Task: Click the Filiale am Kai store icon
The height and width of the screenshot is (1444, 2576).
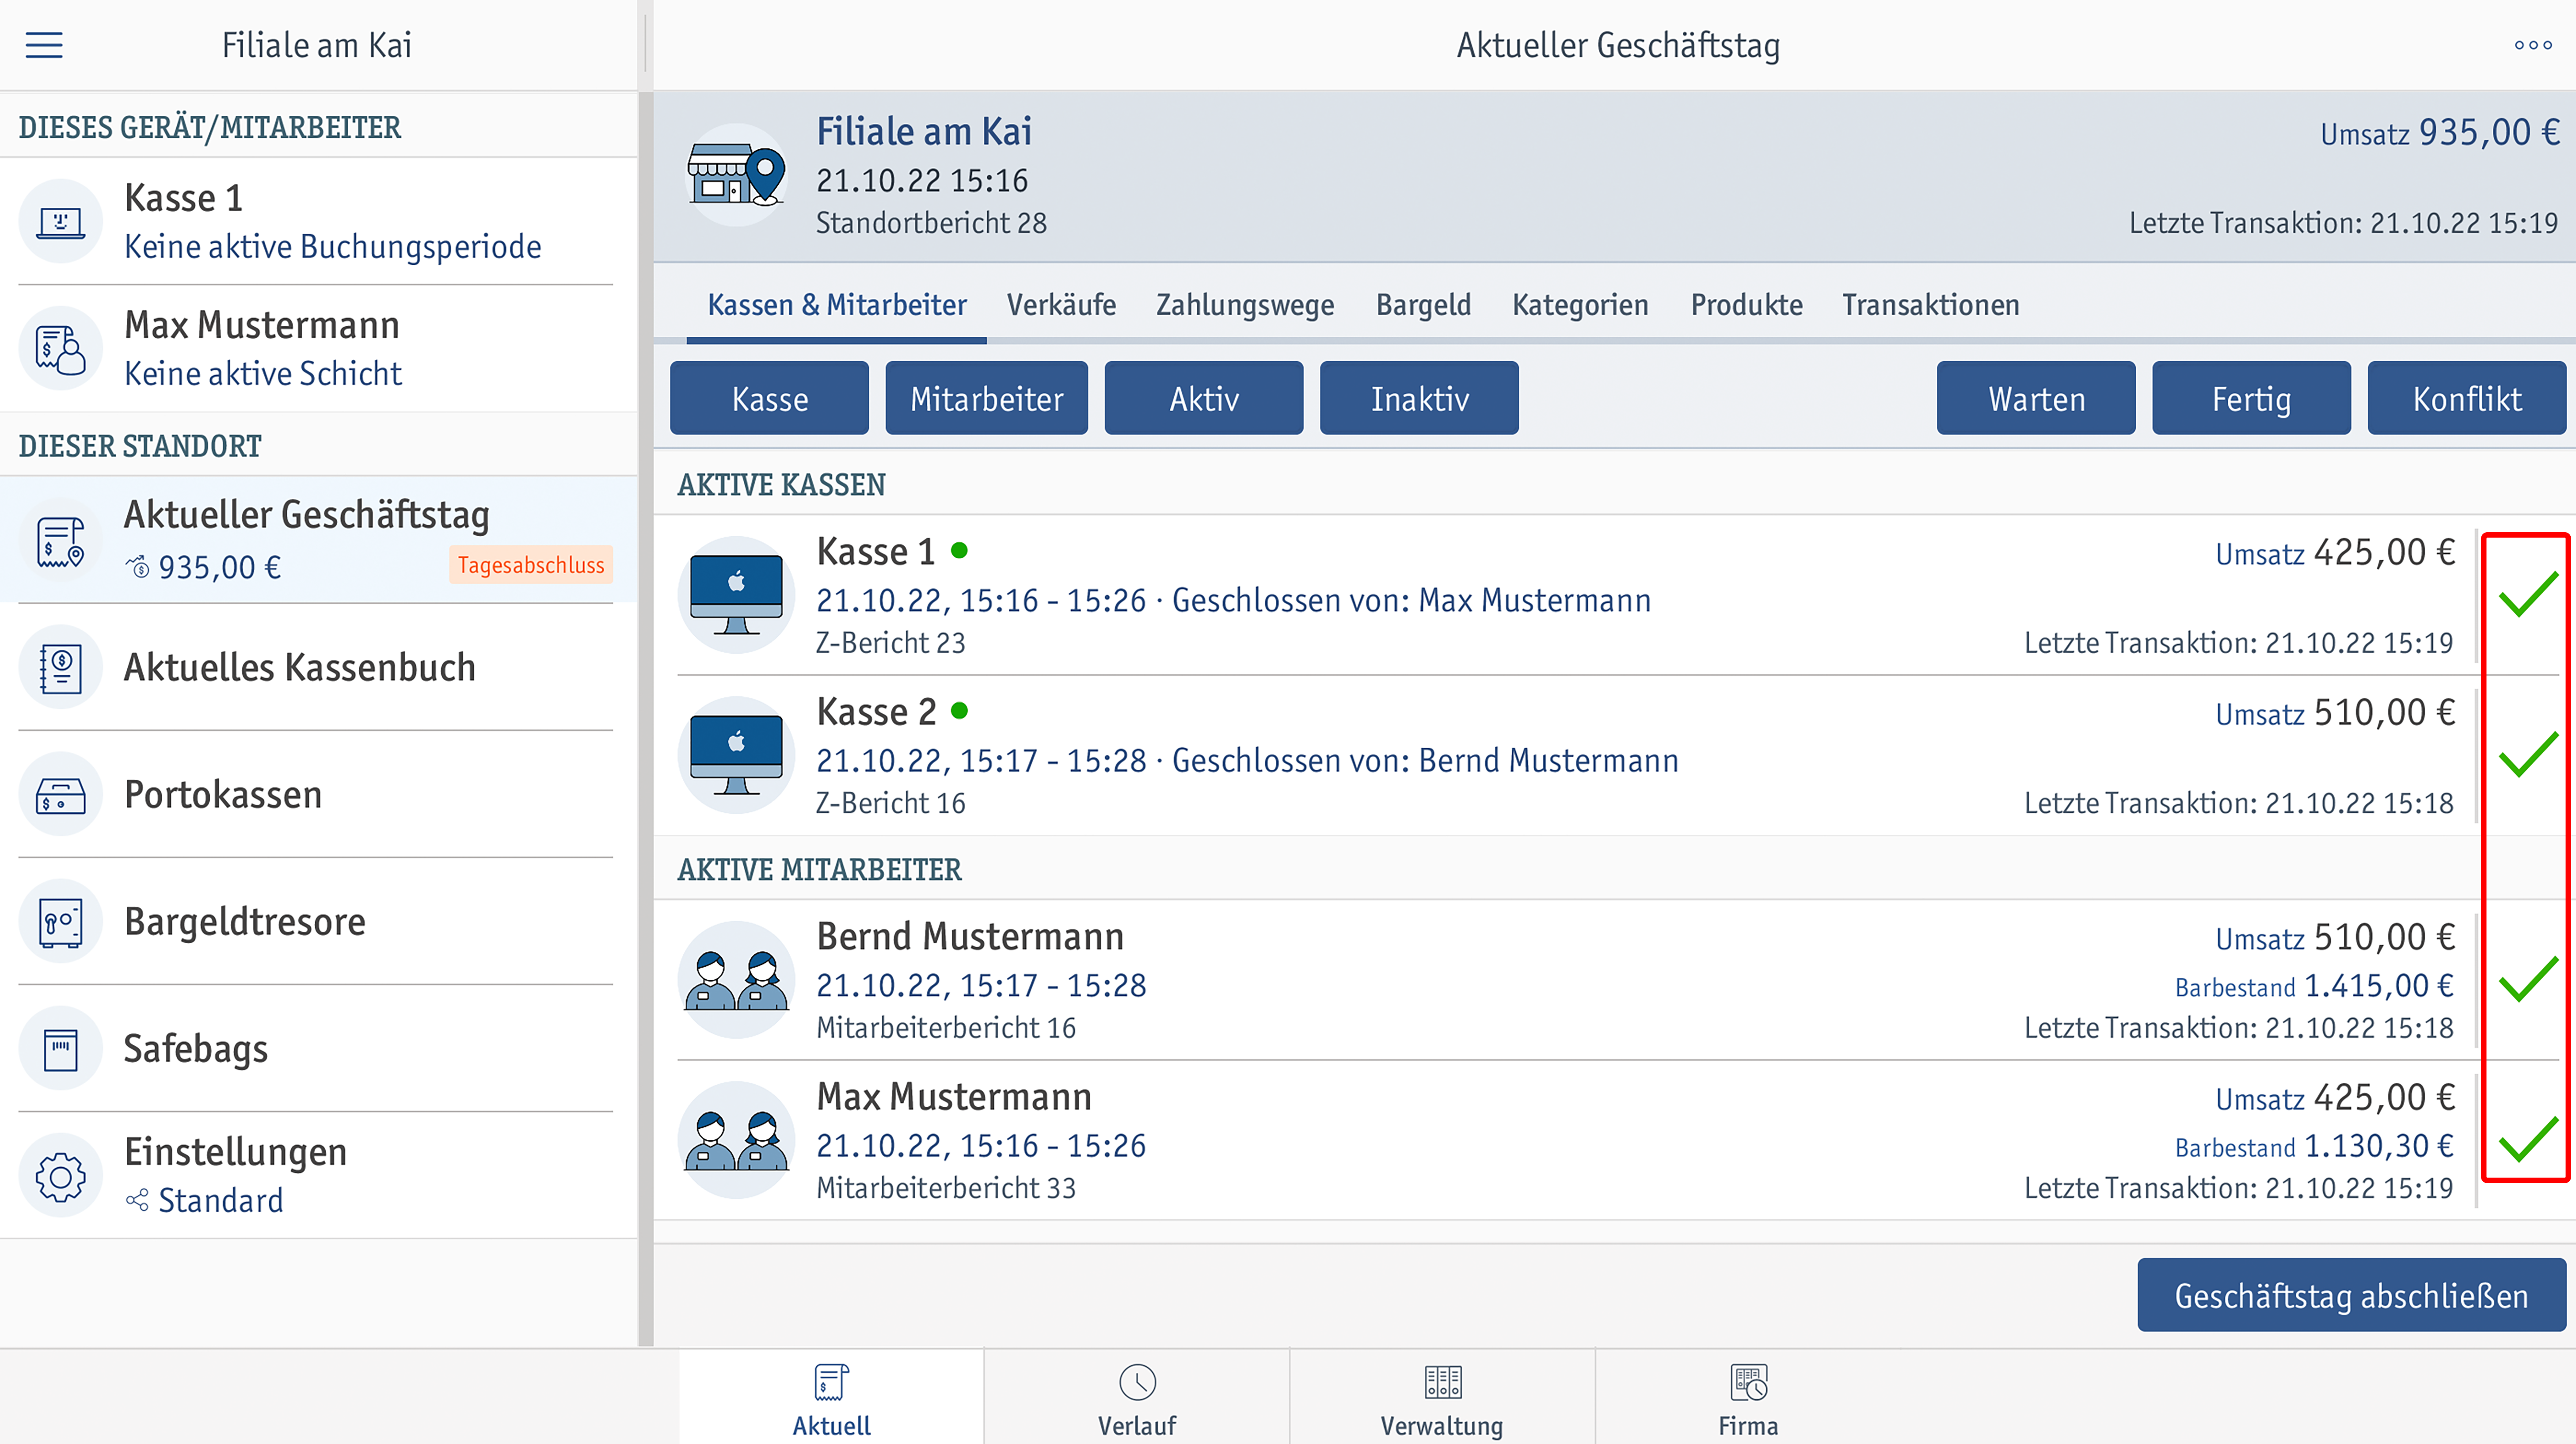Action: 736,175
